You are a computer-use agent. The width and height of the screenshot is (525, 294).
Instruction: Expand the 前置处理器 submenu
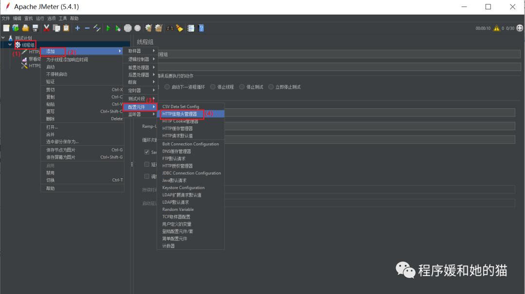[140, 68]
